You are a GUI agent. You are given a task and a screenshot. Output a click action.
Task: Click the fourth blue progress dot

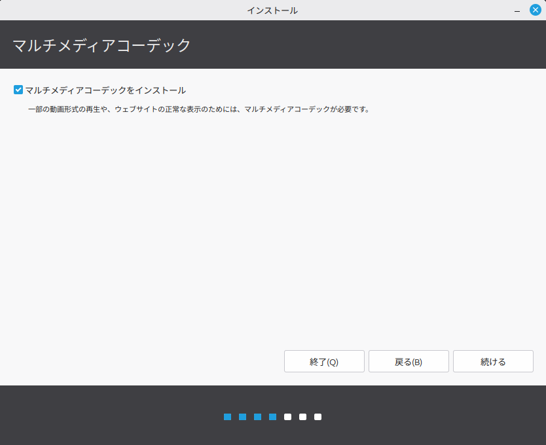point(272,417)
